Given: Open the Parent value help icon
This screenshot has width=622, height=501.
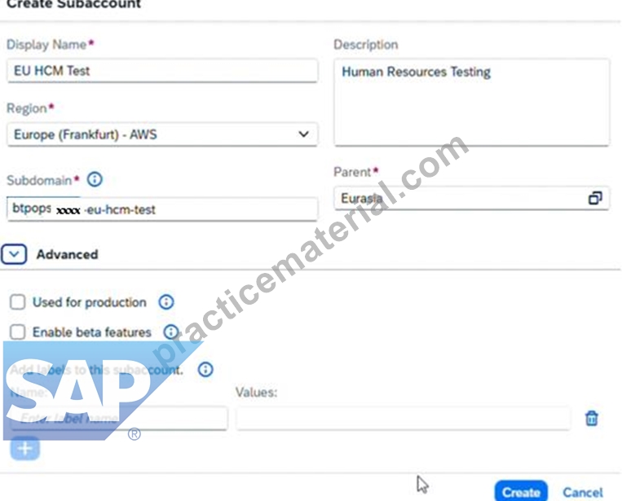Looking at the screenshot, I should [x=595, y=198].
